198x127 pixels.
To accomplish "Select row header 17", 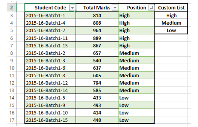I will point(12,120).
